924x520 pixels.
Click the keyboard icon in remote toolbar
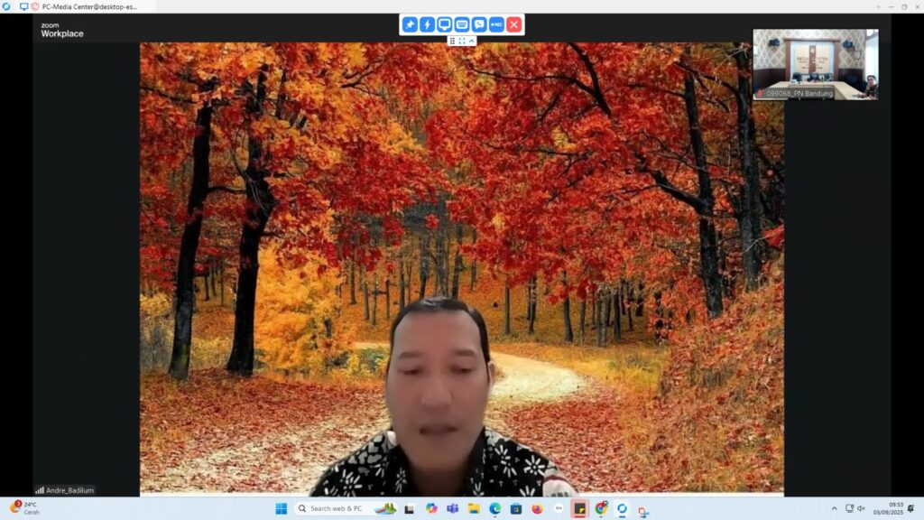(x=462, y=24)
